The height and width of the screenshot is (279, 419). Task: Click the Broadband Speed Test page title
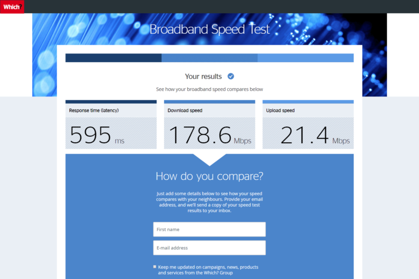[x=209, y=29]
